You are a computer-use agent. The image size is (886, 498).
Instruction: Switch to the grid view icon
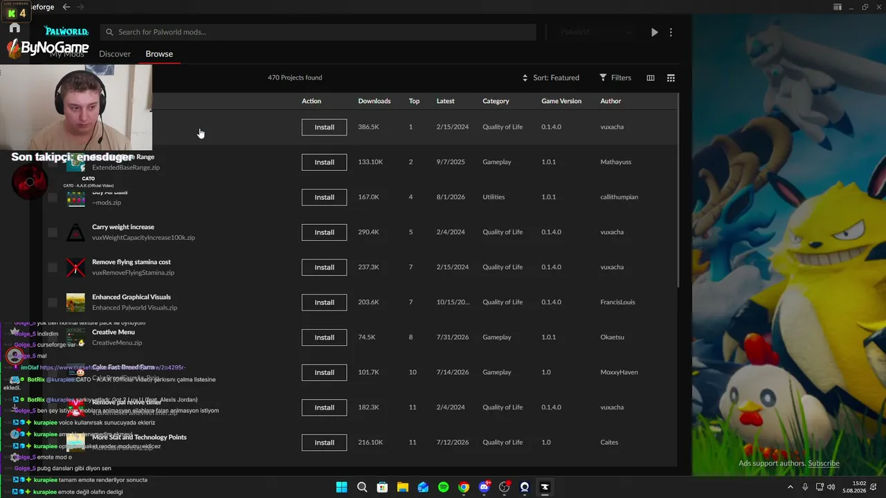coord(671,77)
